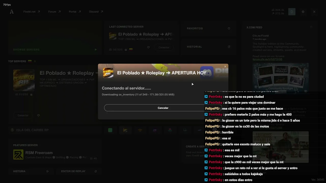Open the Portal link in the top bar
The image size is (326, 183).
tap(75, 12)
